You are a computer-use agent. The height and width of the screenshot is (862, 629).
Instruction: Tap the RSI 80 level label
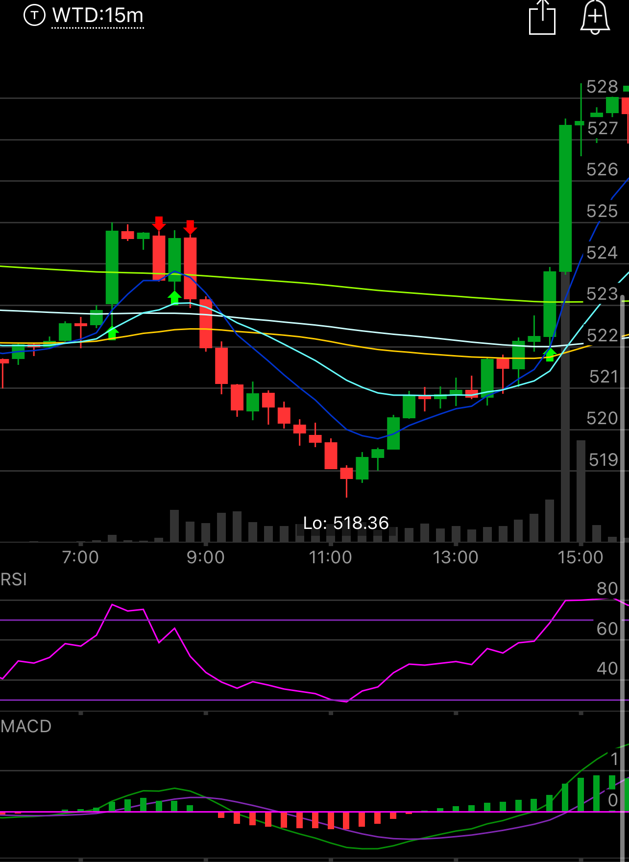[607, 589]
